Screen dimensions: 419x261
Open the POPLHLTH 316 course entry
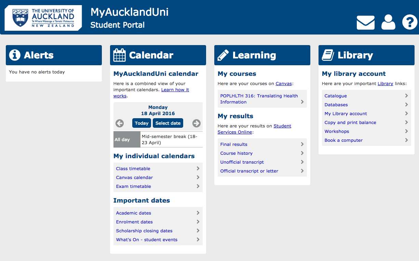point(262,99)
